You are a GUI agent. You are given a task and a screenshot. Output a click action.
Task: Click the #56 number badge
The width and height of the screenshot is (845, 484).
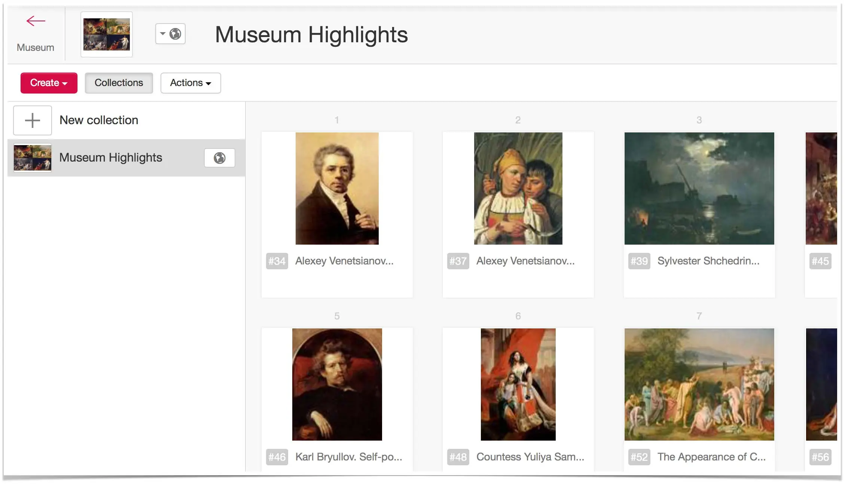[820, 457]
